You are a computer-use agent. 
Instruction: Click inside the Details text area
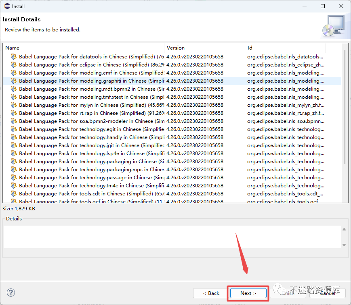pyautogui.click(x=172, y=237)
